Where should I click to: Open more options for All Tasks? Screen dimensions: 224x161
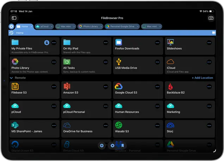click(x=106, y=62)
